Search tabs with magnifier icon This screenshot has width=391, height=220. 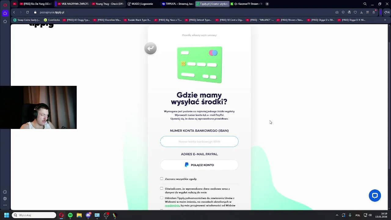point(365,4)
